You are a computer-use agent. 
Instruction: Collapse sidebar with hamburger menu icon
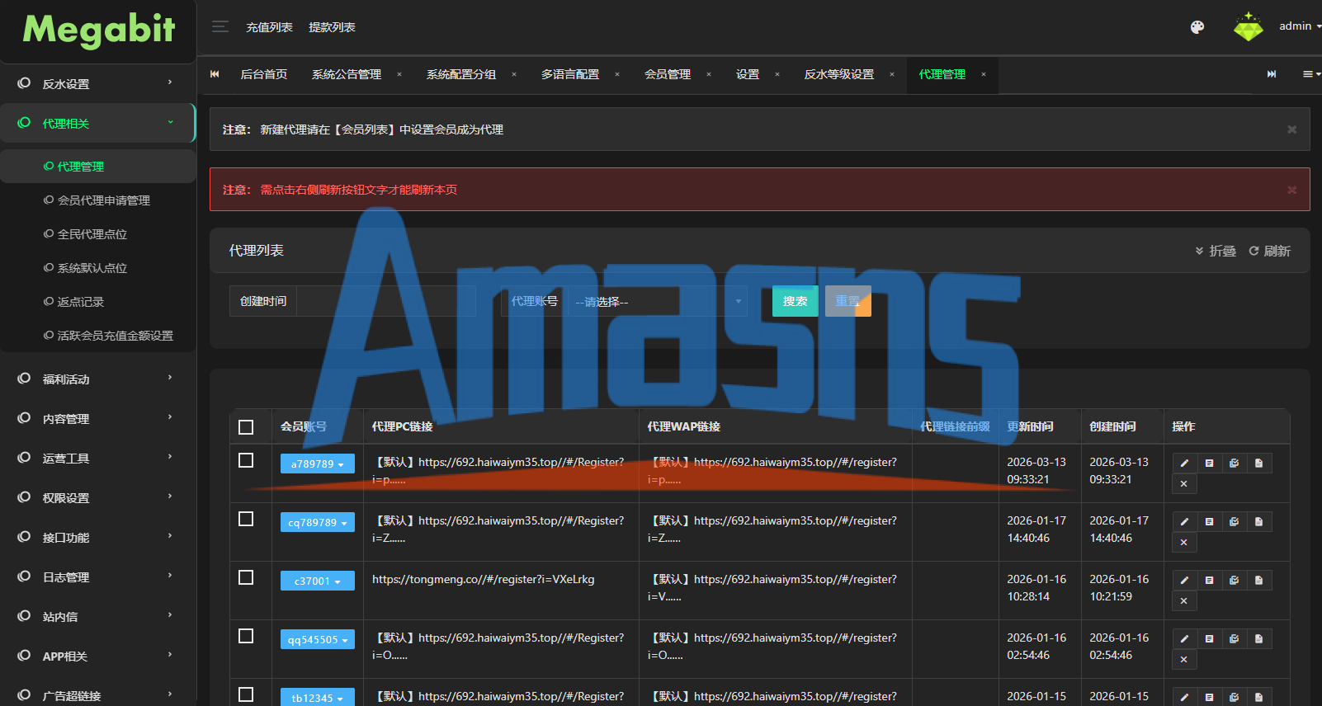coord(220,26)
